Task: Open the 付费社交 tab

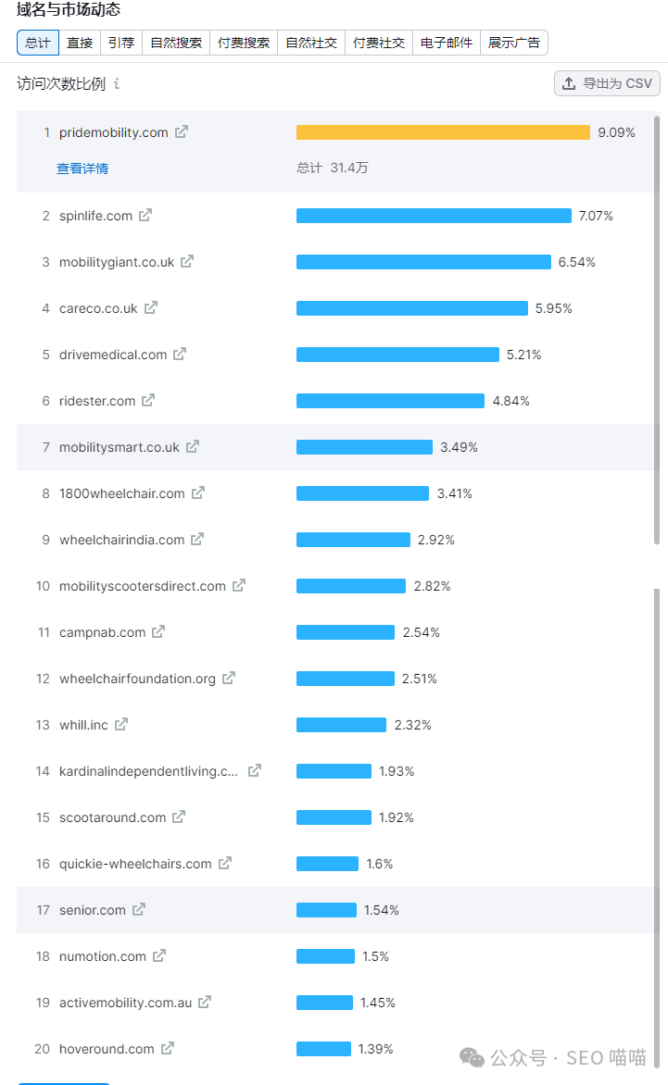Action: pyautogui.click(x=379, y=43)
